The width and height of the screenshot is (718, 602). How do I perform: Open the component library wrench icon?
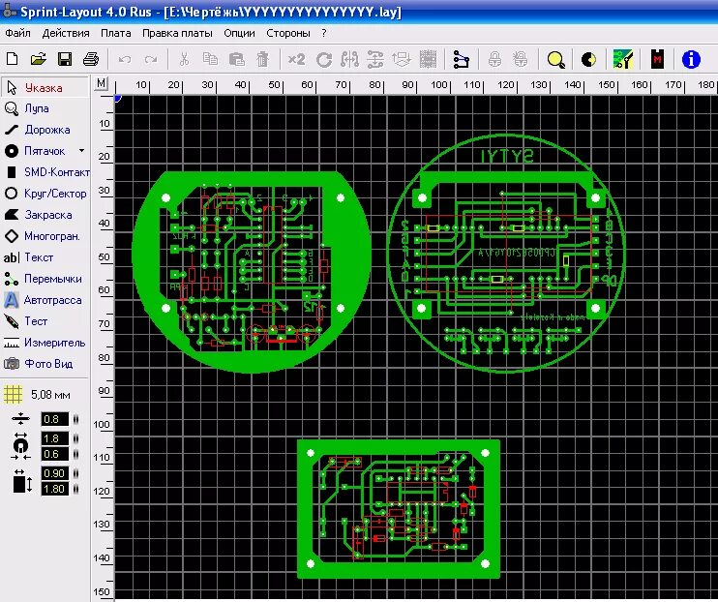[x=622, y=60]
